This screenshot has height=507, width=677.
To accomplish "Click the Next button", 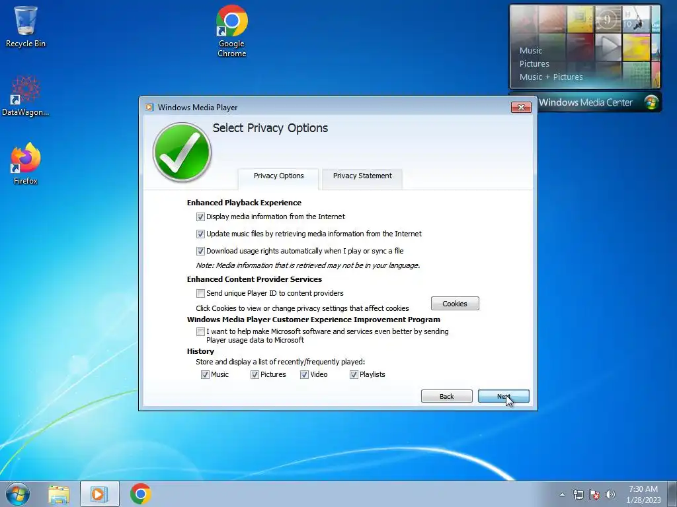I will click(503, 396).
